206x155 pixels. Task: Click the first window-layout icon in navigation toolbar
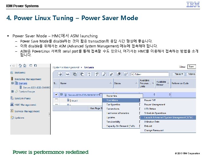click(x=31, y=65)
